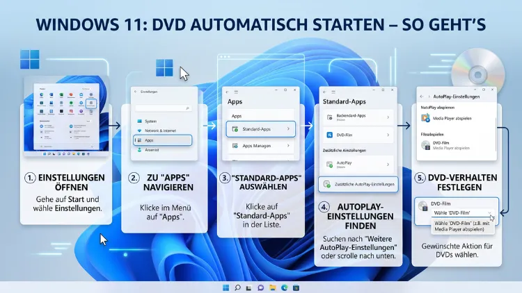The width and height of the screenshot is (522, 293).
Task: Open Task View on bottom taskbar
Action: click(248, 287)
